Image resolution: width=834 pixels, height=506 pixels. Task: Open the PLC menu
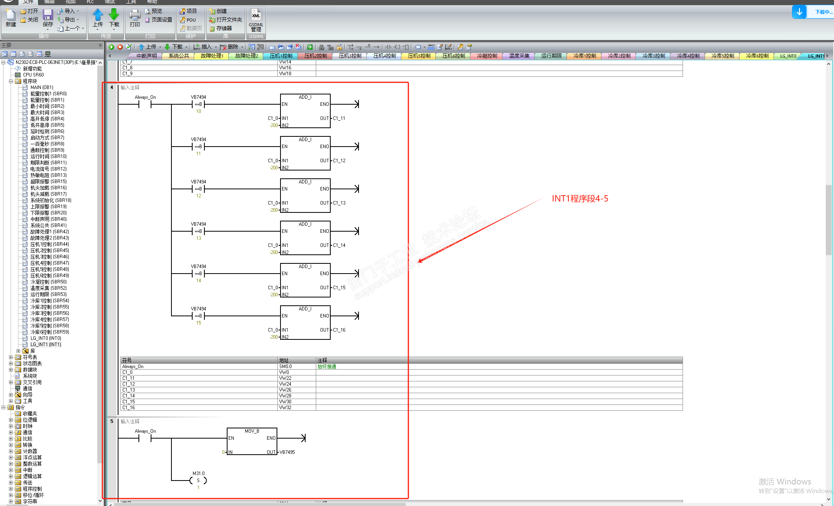90,2
